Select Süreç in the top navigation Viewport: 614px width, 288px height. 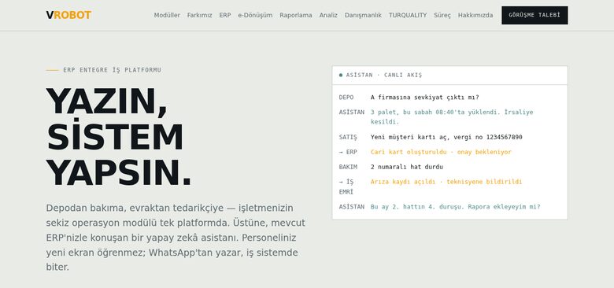click(x=442, y=15)
